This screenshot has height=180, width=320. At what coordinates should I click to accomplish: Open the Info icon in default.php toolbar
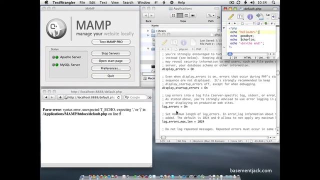tap(250, 16)
